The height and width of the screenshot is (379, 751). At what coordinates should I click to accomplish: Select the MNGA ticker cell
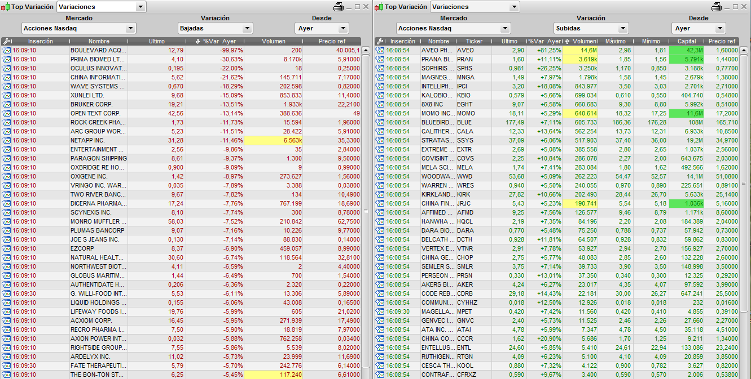[474, 77]
